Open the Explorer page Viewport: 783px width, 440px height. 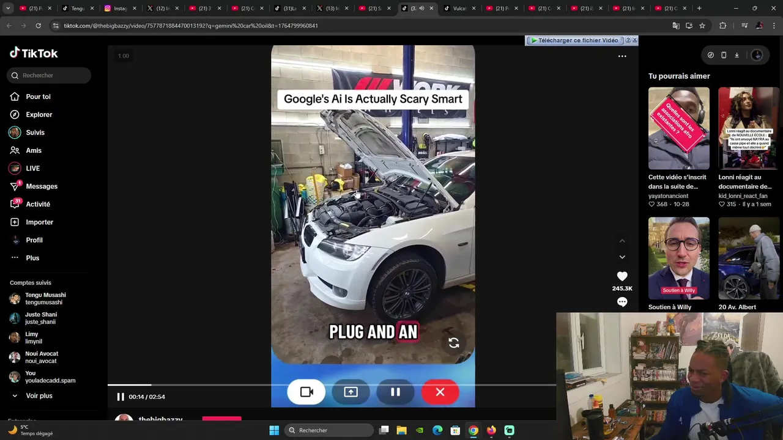point(39,114)
